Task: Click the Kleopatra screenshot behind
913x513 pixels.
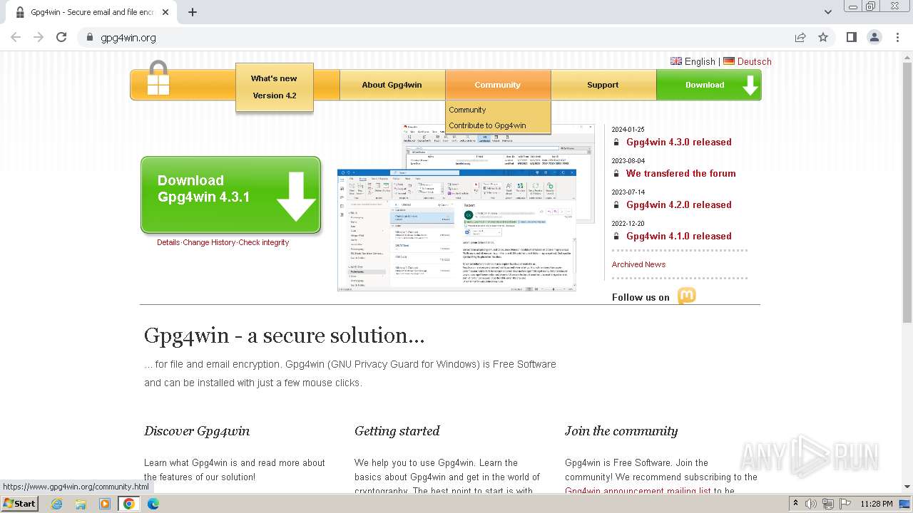Action: 499,146
